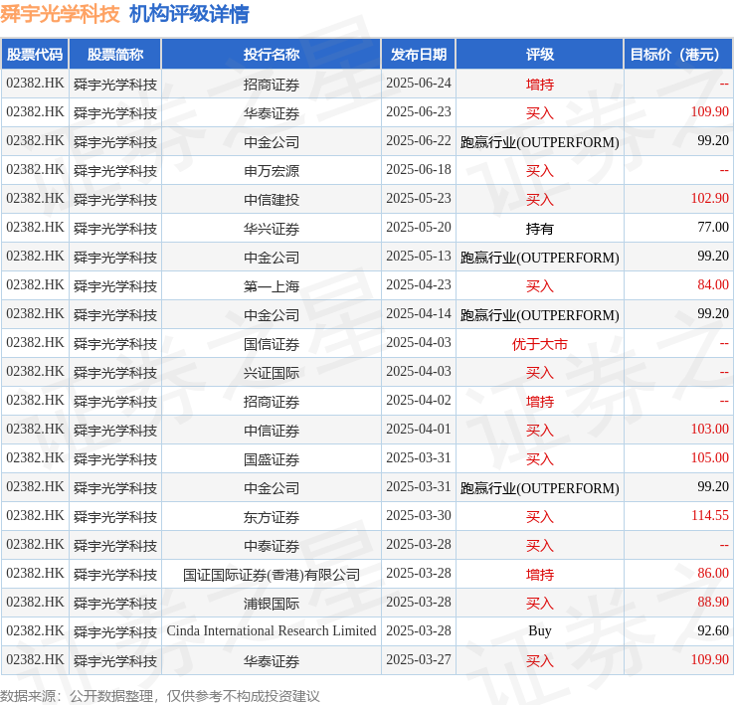Select the date 2025-06-23
The image size is (734, 705).
click(x=419, y=112)
